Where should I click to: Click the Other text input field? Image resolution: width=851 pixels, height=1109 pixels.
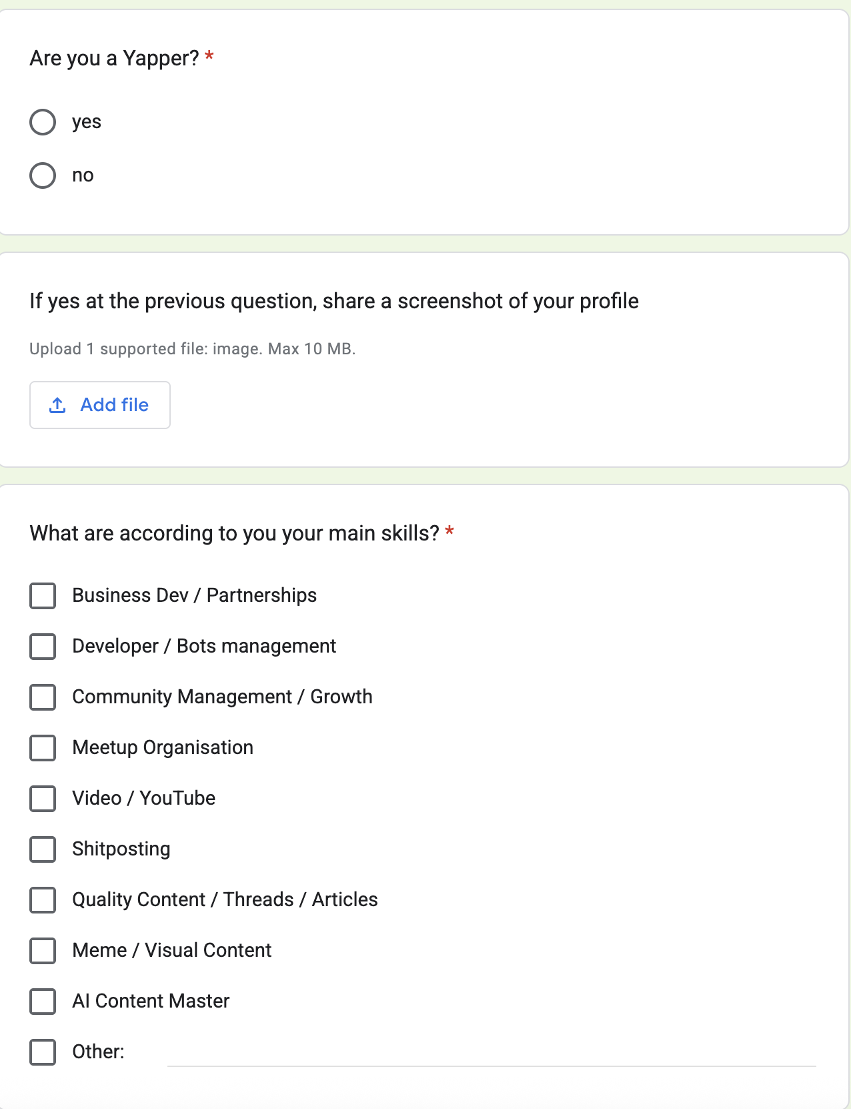(491, 1054)
